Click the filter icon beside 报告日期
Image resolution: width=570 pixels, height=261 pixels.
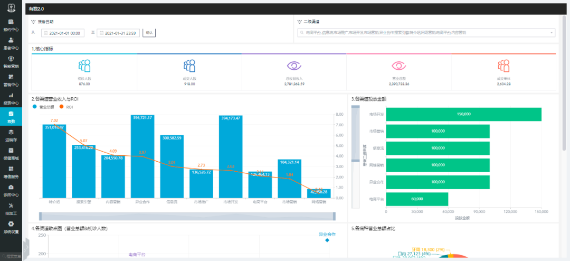point(33,22)
